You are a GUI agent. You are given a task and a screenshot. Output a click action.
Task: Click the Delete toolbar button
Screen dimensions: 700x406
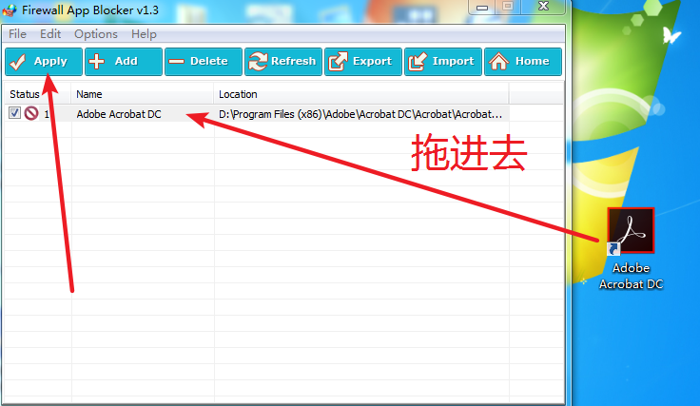click(x=204, y=62)
